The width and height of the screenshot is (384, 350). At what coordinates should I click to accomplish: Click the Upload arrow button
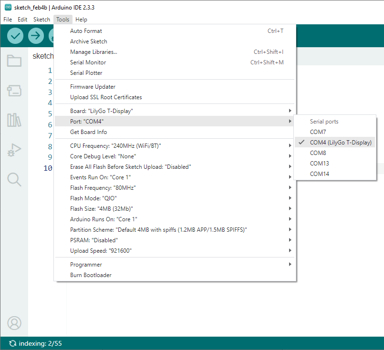tap(36, 36)
